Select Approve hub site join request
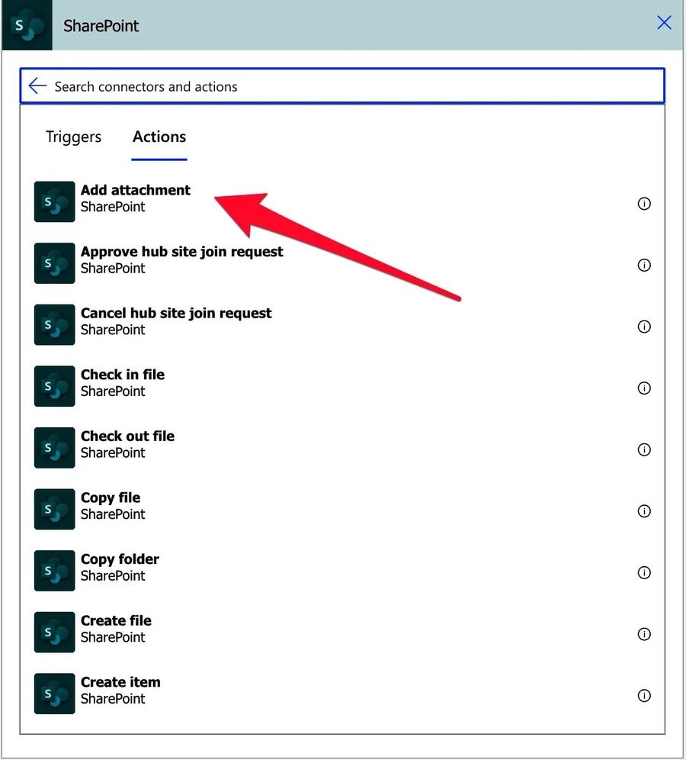This screenshot has width=686, height=760. pyautogui.click(x=181, y=253)
